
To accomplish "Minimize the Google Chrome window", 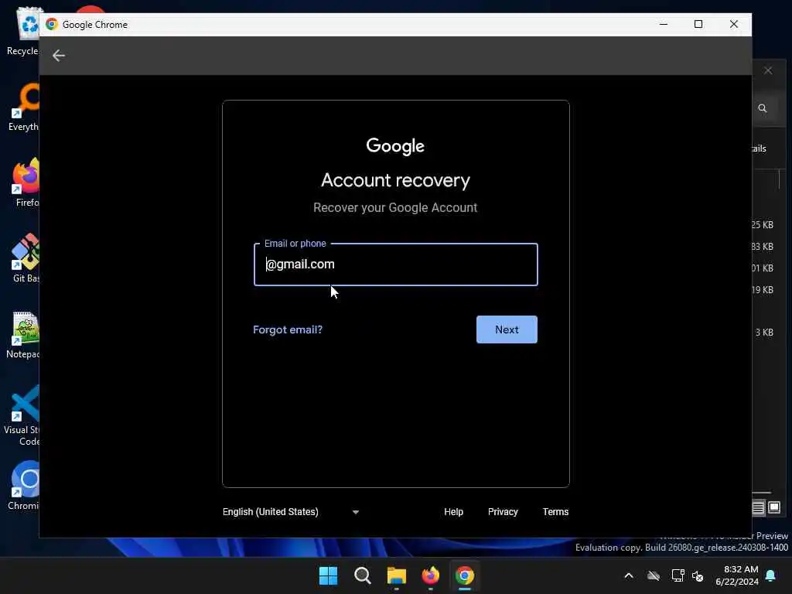I will 664,24.
